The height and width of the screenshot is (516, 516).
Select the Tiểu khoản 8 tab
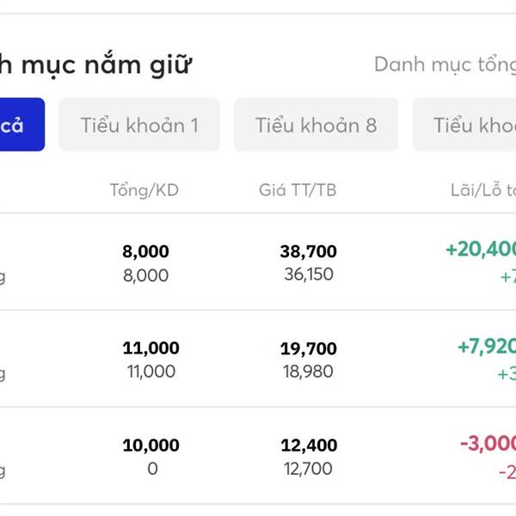click(316, 125)
